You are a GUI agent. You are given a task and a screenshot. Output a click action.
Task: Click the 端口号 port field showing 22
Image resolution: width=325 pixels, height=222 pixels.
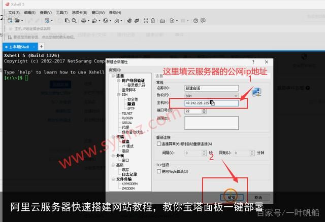193,111
